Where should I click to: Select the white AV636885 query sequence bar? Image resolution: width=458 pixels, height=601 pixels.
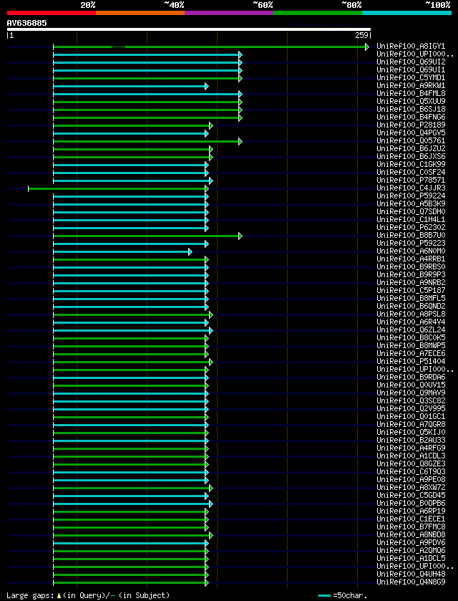click(189, 29)
